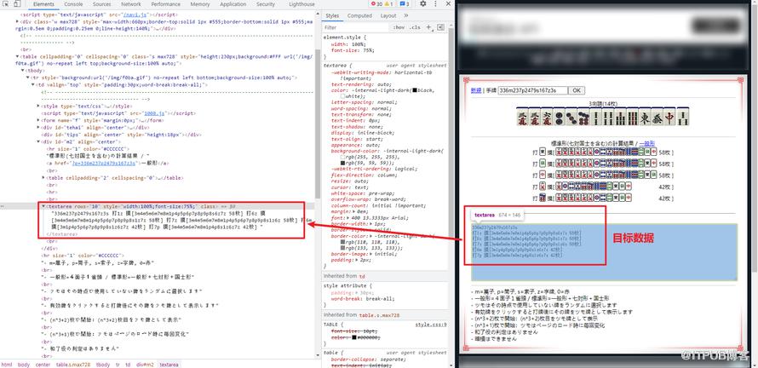Image resolution: width=758 pixels, height=368 pixels.
Task: Click the yellow warning count badge
Action: (388, 4)
